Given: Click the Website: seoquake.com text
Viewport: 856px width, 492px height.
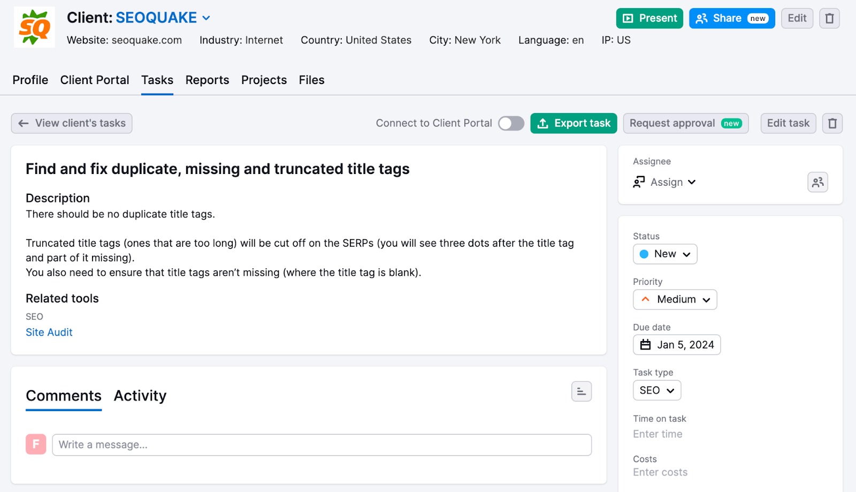Looking at the screenshot, I should 124,40.
